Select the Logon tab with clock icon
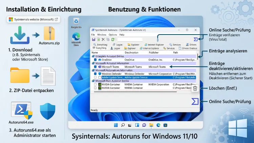Screen dimensions: 254x143 pos(118,45)
